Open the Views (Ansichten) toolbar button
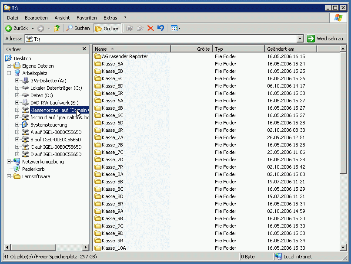 point(175,28)
